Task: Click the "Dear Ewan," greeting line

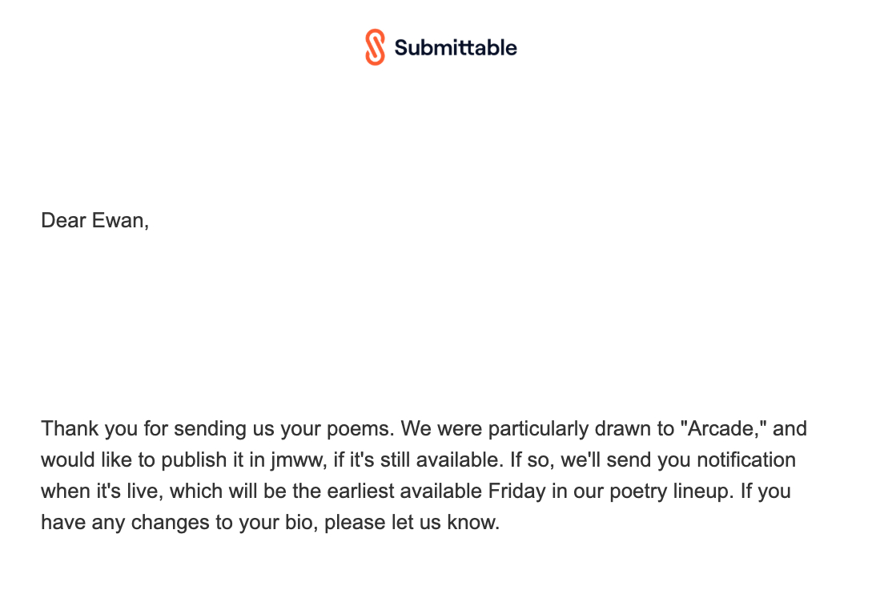Action: tap(94, 220)
